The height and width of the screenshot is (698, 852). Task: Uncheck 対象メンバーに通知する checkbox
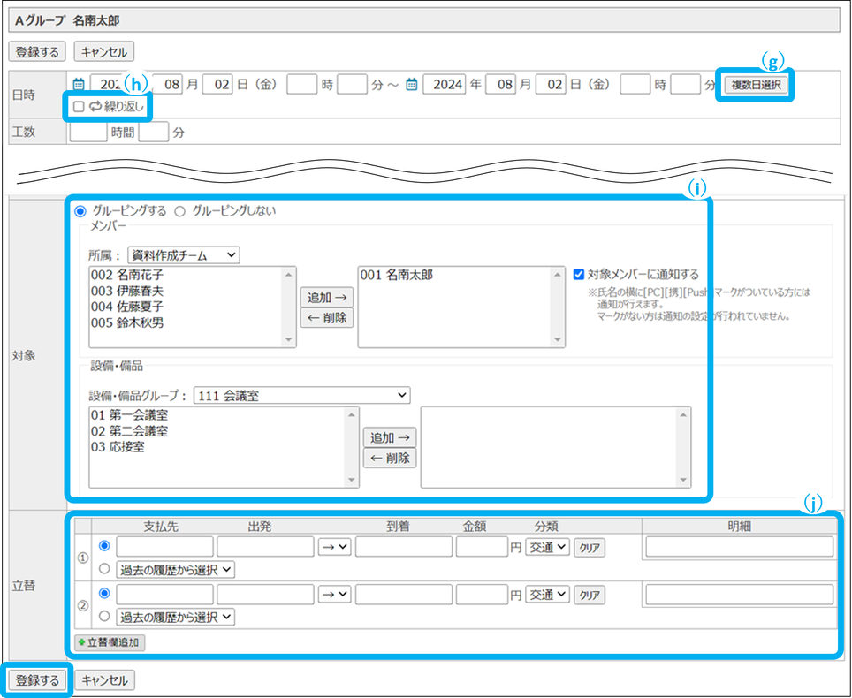pyautogui.click(x=578, y=275)
